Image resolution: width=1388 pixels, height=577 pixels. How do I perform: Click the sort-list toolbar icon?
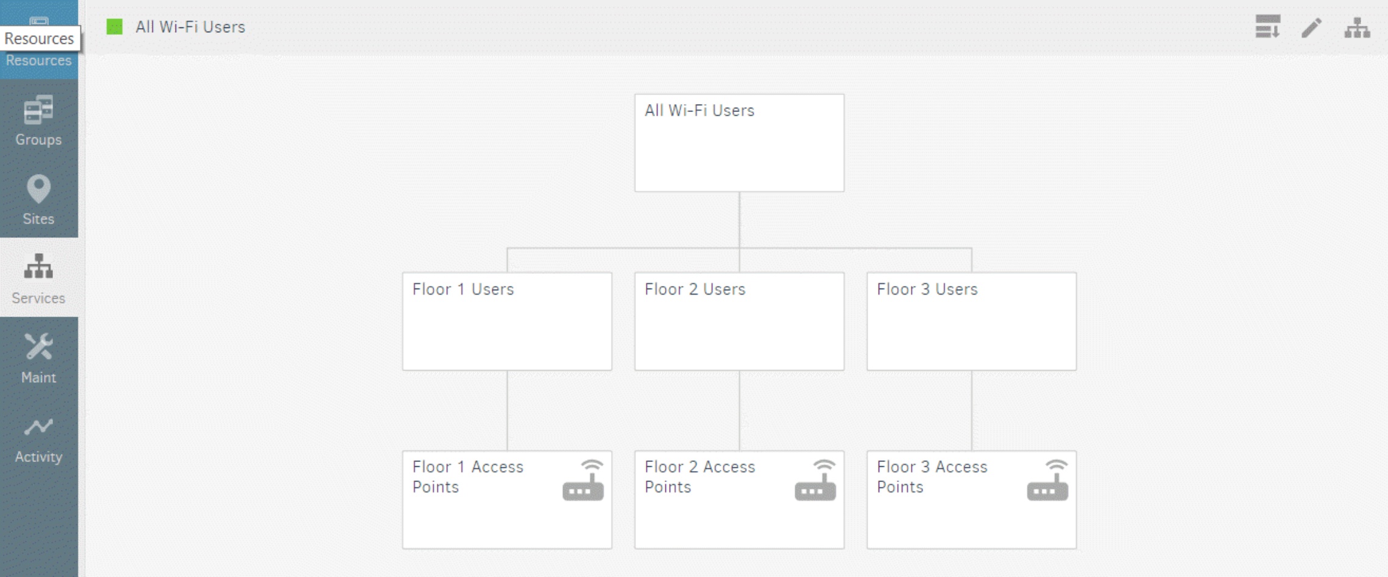1267,27
